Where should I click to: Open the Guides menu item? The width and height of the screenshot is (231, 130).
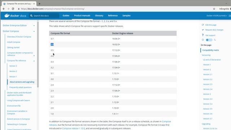[66, 16]
